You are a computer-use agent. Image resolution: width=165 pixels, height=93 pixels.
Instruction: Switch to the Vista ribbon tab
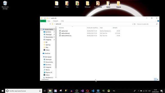point(62,21)
